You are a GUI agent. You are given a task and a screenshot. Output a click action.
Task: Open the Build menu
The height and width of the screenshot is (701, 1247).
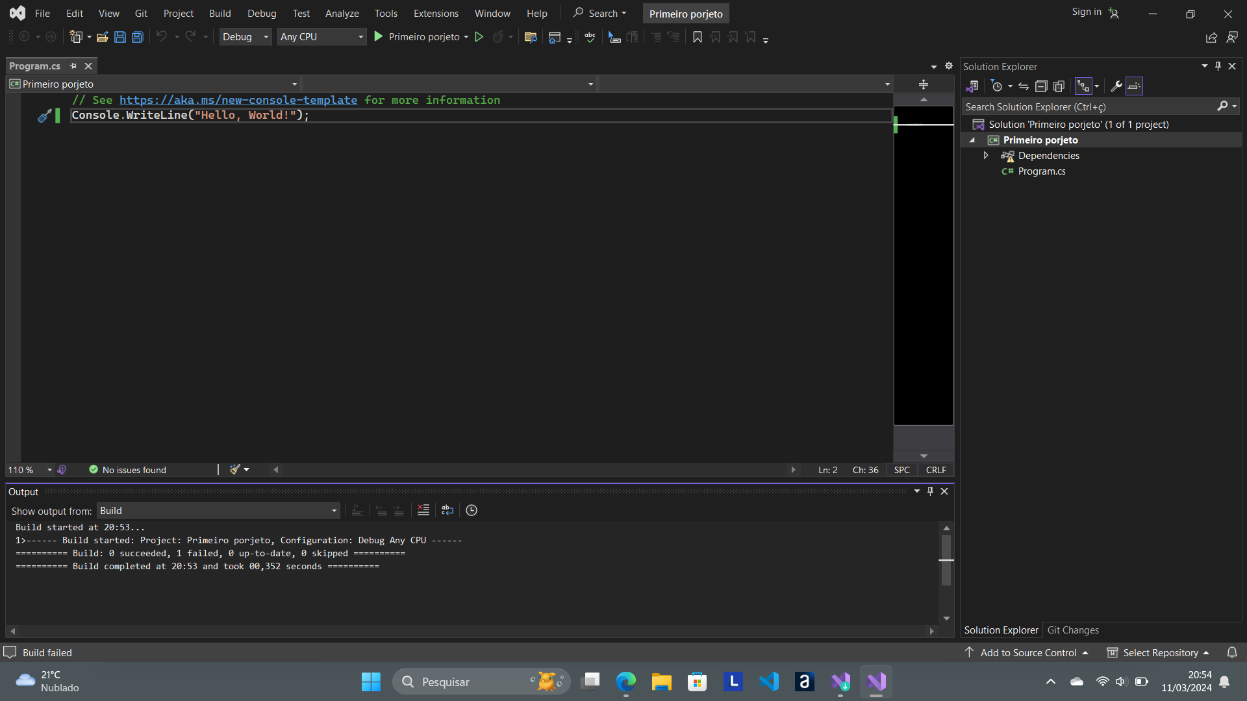[220, 13]
